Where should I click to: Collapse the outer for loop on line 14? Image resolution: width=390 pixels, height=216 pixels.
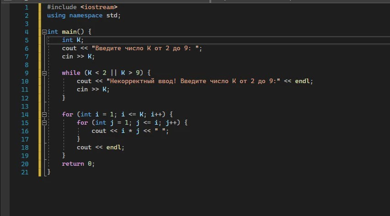pos(44,115)
